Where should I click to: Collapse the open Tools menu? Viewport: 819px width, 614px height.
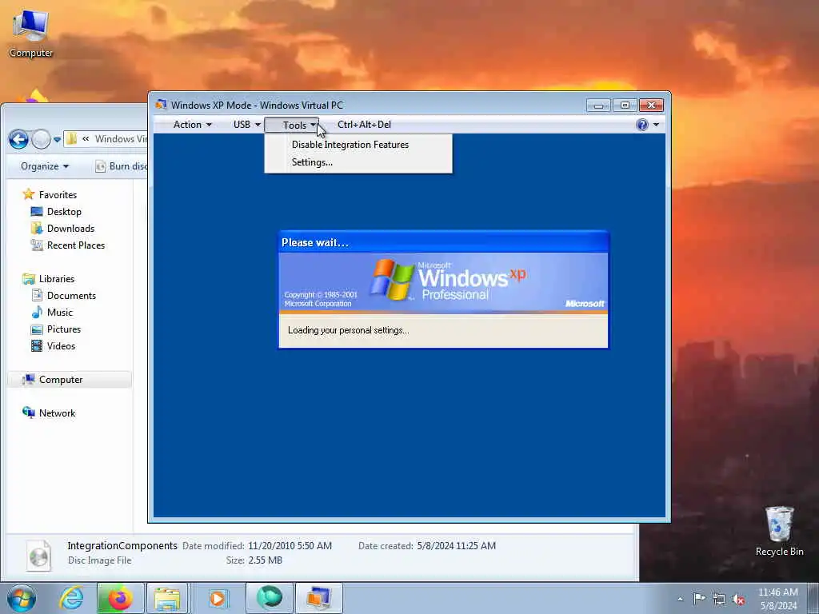pos(292,126)
